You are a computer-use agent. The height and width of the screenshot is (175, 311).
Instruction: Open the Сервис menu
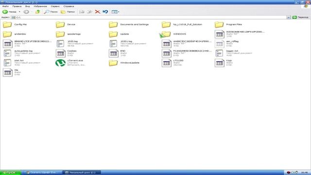click(55, 6)
